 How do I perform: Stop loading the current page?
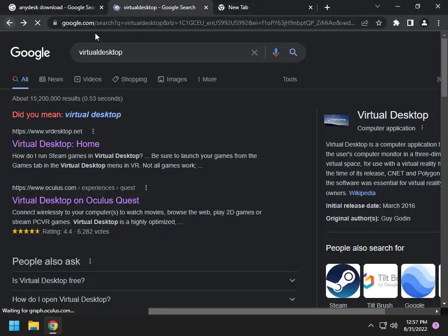click(x=38, y=23)
